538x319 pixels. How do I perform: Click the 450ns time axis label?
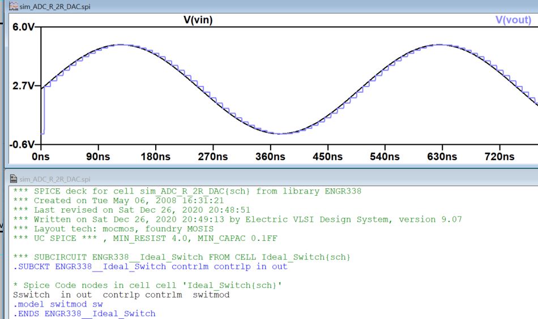click(327, 157)
